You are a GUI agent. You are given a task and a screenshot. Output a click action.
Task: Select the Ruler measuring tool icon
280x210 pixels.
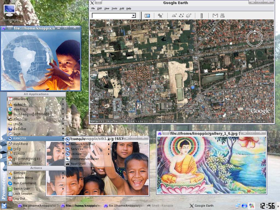tap(202, 16)
